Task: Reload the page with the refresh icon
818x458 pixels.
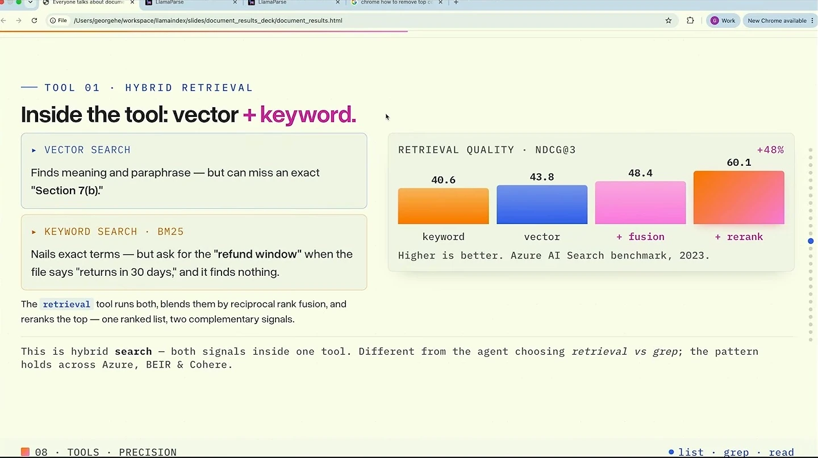Action: click(x=34, y=20)
